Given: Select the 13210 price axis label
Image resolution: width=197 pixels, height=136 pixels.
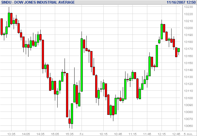Looking at the screenshot, I should coord(188,21).
